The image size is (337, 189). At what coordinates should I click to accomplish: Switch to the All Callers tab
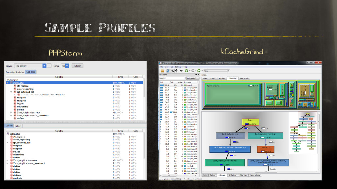pos(222,79)
